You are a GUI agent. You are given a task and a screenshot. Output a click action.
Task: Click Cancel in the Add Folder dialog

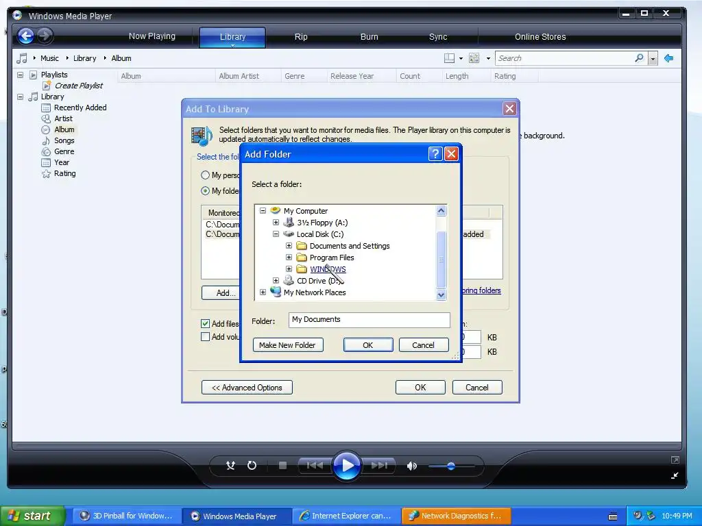pyautogui.click(x=424, y=345)
